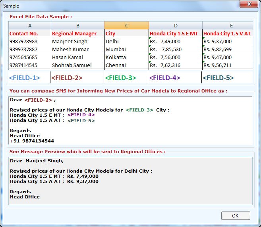Click 'Honda City 1.5 E MT' header cell
261x227 pixels.
176,33
